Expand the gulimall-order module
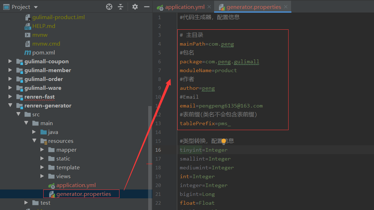Viewport: 374px width, 210px height. tap(10, 79)
